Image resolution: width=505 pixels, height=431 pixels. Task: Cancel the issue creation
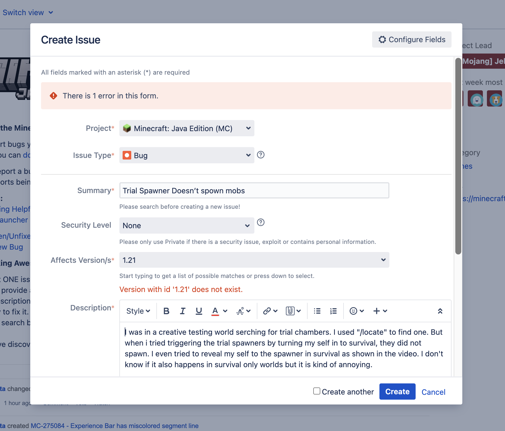433,392
